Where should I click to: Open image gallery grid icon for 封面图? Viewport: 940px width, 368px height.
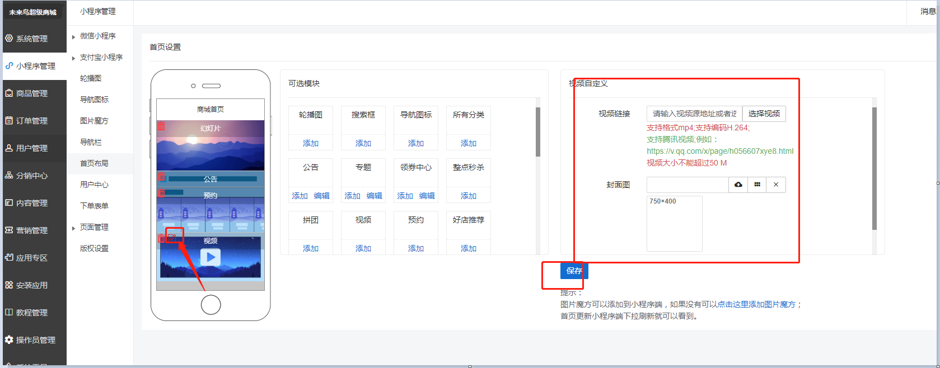757,185
